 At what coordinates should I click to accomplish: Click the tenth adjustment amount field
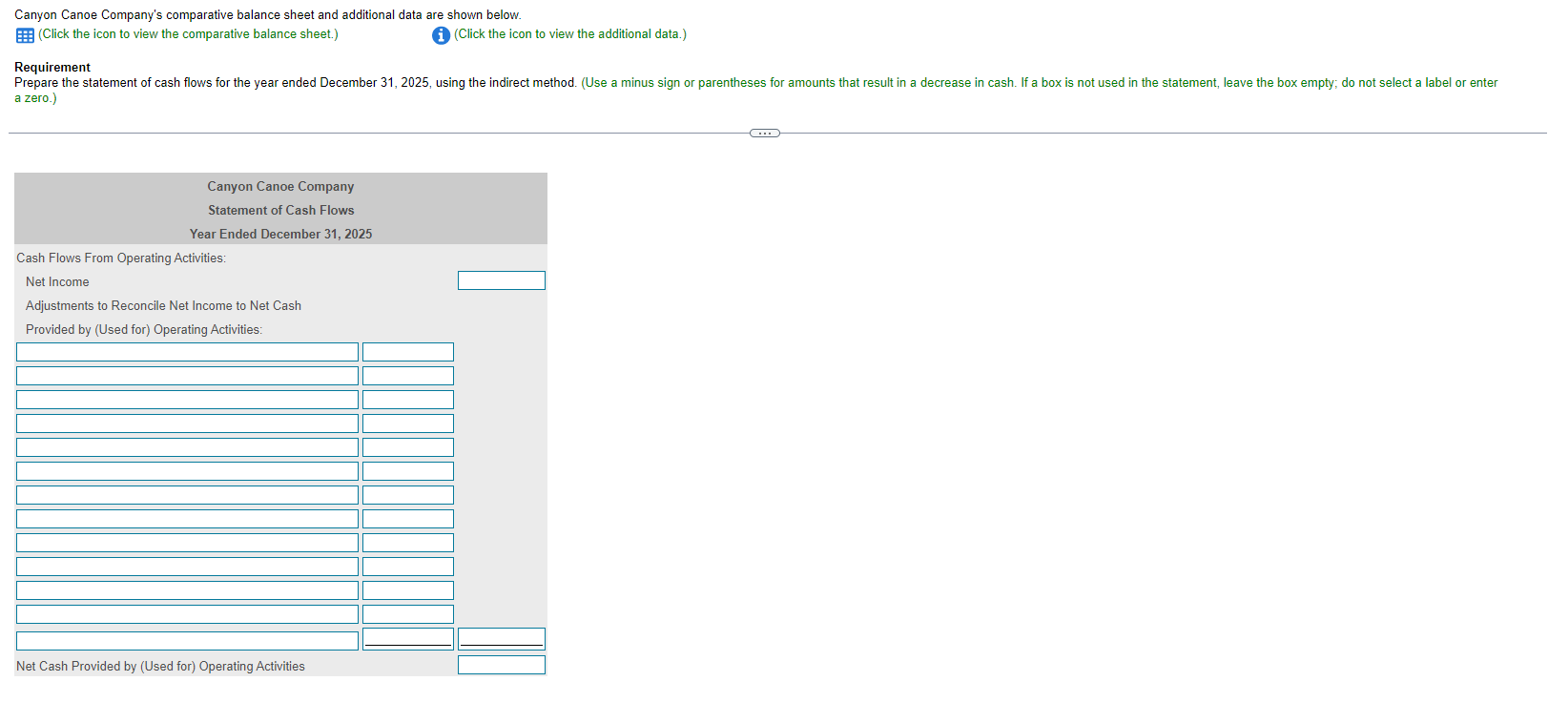[408, 567]
